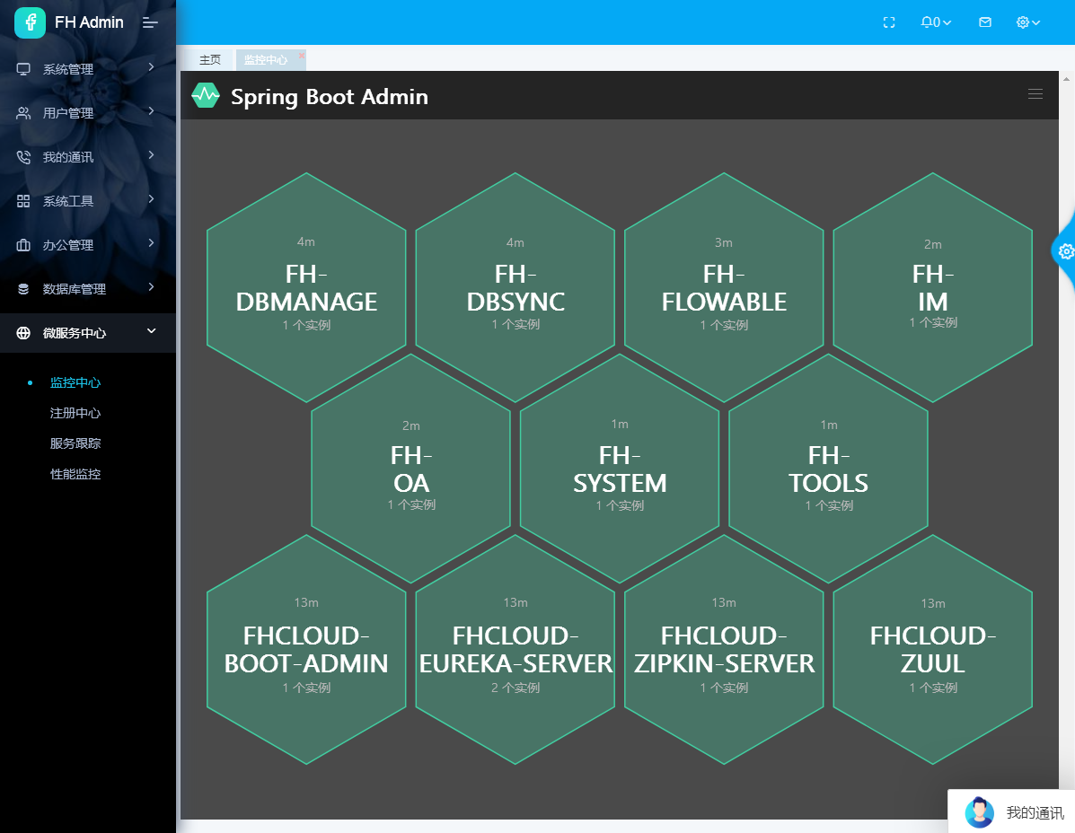Open the FH-IM application hexagon
The image size is (1075, 833).
932,287
